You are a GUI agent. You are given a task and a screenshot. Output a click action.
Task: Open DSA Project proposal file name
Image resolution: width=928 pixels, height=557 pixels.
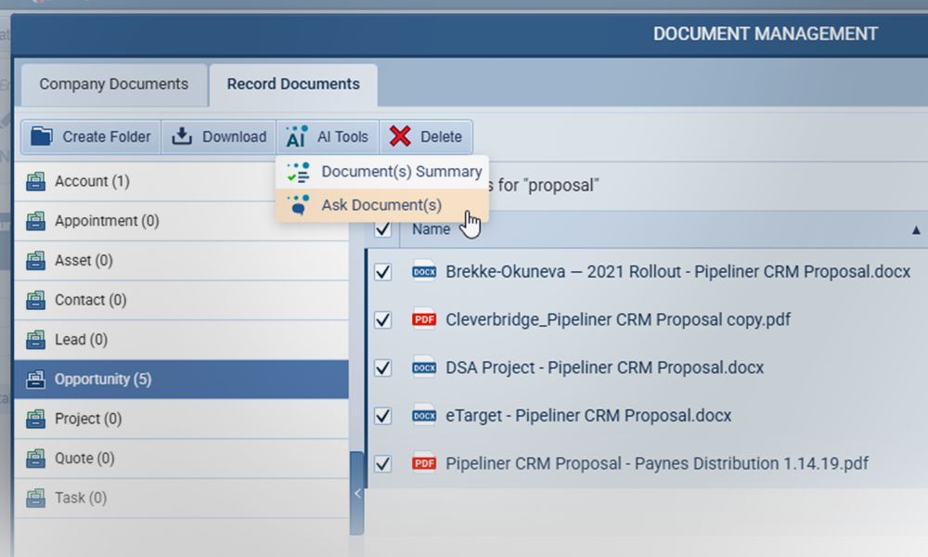[604, 368]
